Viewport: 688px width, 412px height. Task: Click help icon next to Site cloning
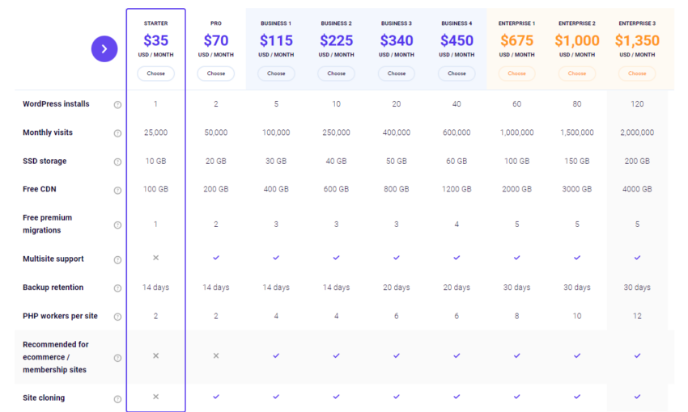[x=117, y=398]
